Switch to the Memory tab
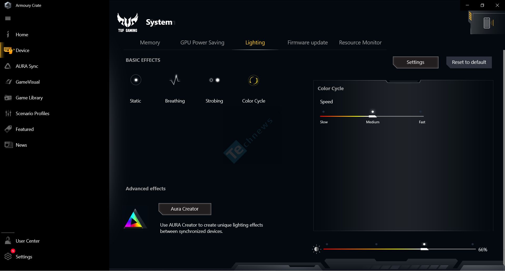Screen dimensions: 505x271 pyautogui.click(x=150, y=43)
